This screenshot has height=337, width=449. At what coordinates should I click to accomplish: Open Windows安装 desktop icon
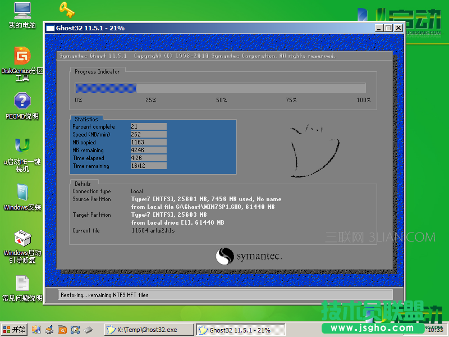click(x=22, y=197)
